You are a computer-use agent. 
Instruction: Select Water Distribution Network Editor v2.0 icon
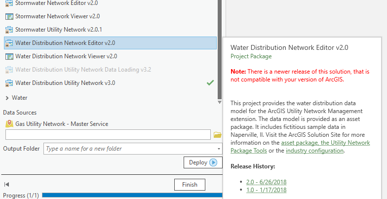coord(9,43)
